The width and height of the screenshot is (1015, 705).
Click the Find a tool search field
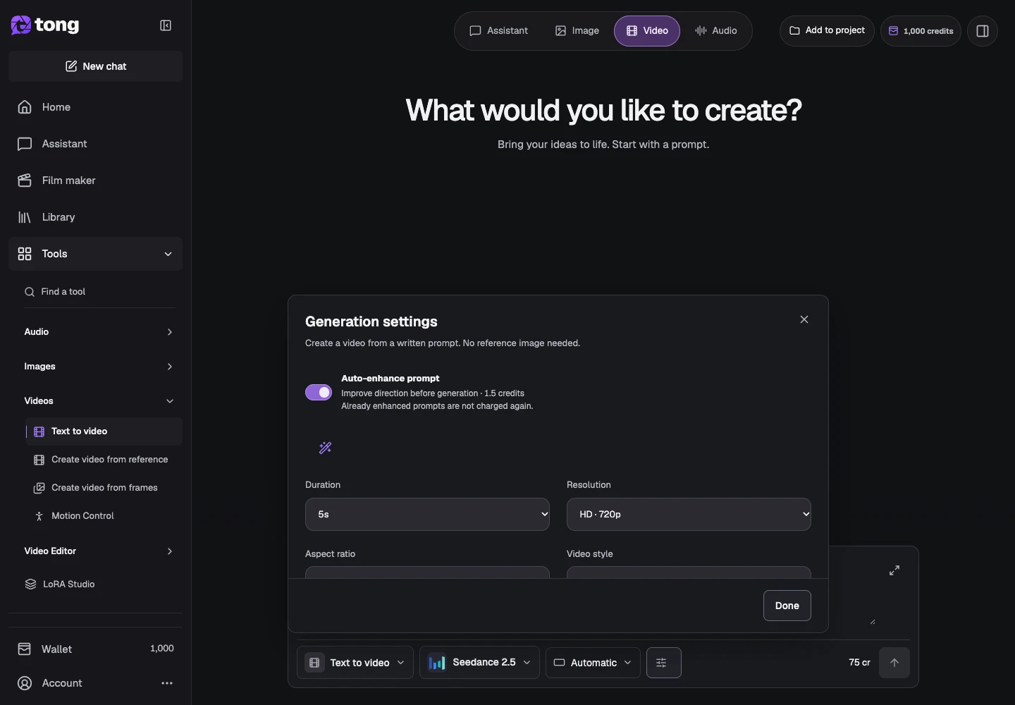click(x=99, y=292)
